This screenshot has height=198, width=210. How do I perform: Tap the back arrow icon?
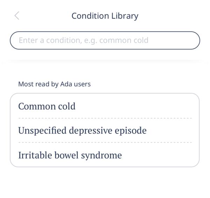[x=17, y=16]
